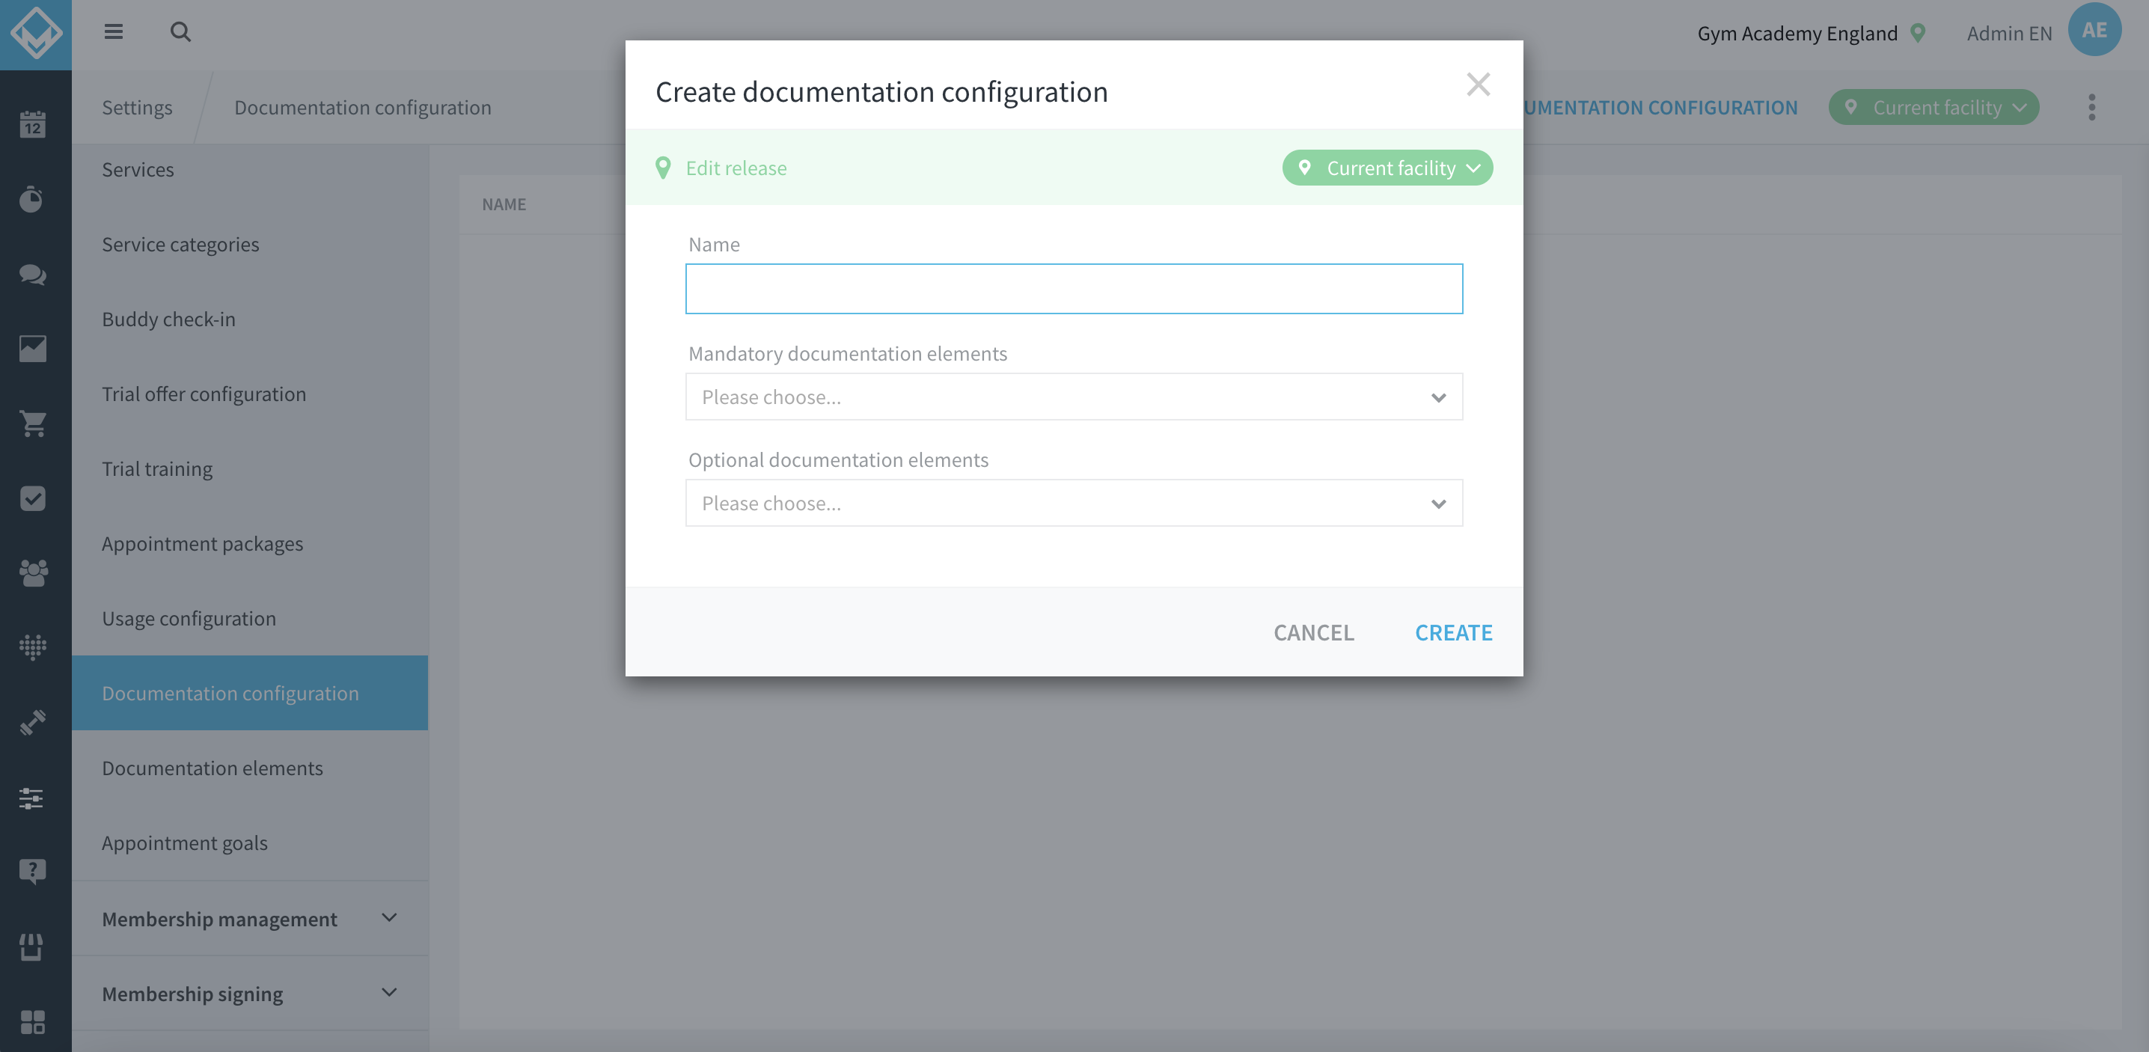2149x1052 pixels.
Task: Open the sliders settings sidebar icon
Action: point(32,798)
